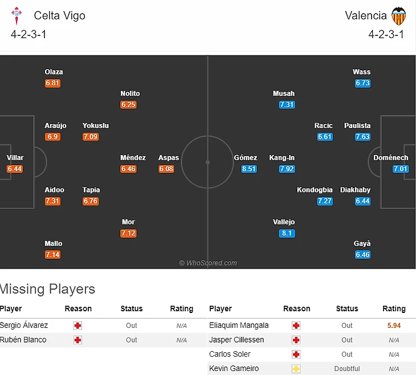416x375 pixels.
Task: Open Sergio Álvarez's player link
Action: point(24,325)
